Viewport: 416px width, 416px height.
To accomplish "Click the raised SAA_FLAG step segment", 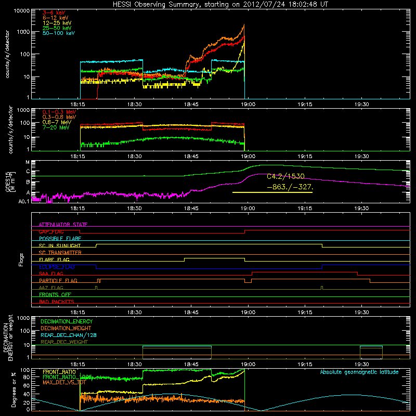I will pos(305,272).
